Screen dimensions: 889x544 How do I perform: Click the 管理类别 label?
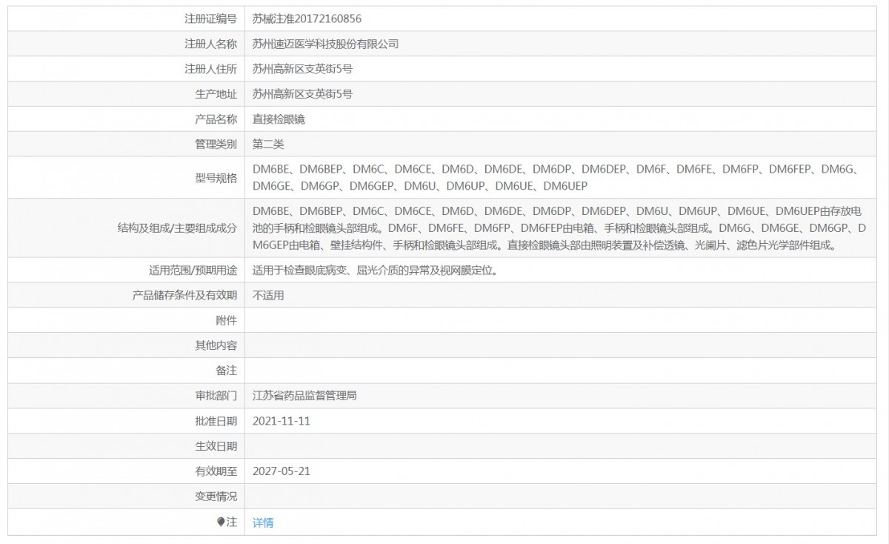[216, 145]
